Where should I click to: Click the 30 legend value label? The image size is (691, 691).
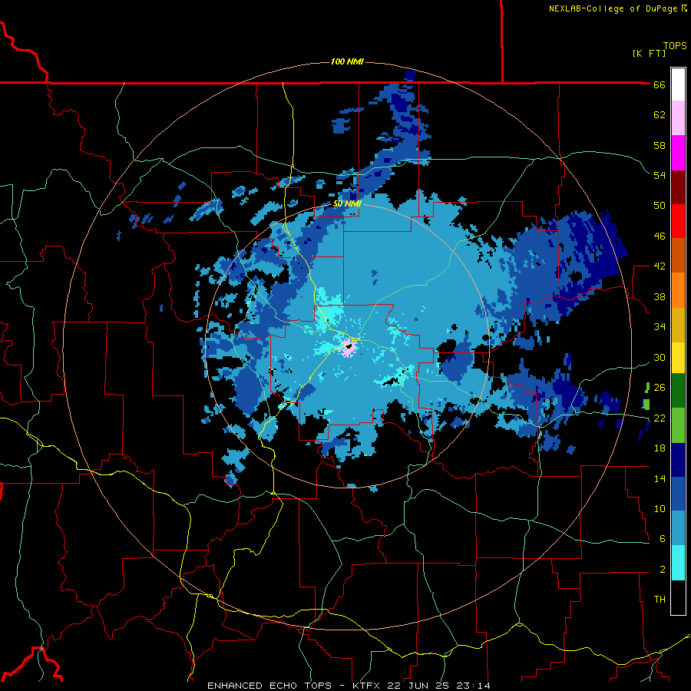pos(660,357)
